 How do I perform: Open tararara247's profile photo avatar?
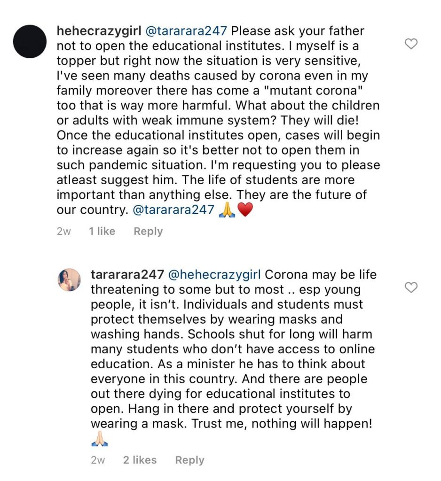tap(69, 280)
